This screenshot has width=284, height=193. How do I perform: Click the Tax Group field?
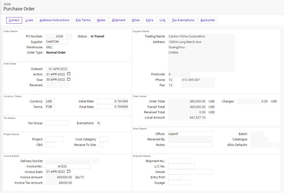pyautogui.click(x=57, y=123)
